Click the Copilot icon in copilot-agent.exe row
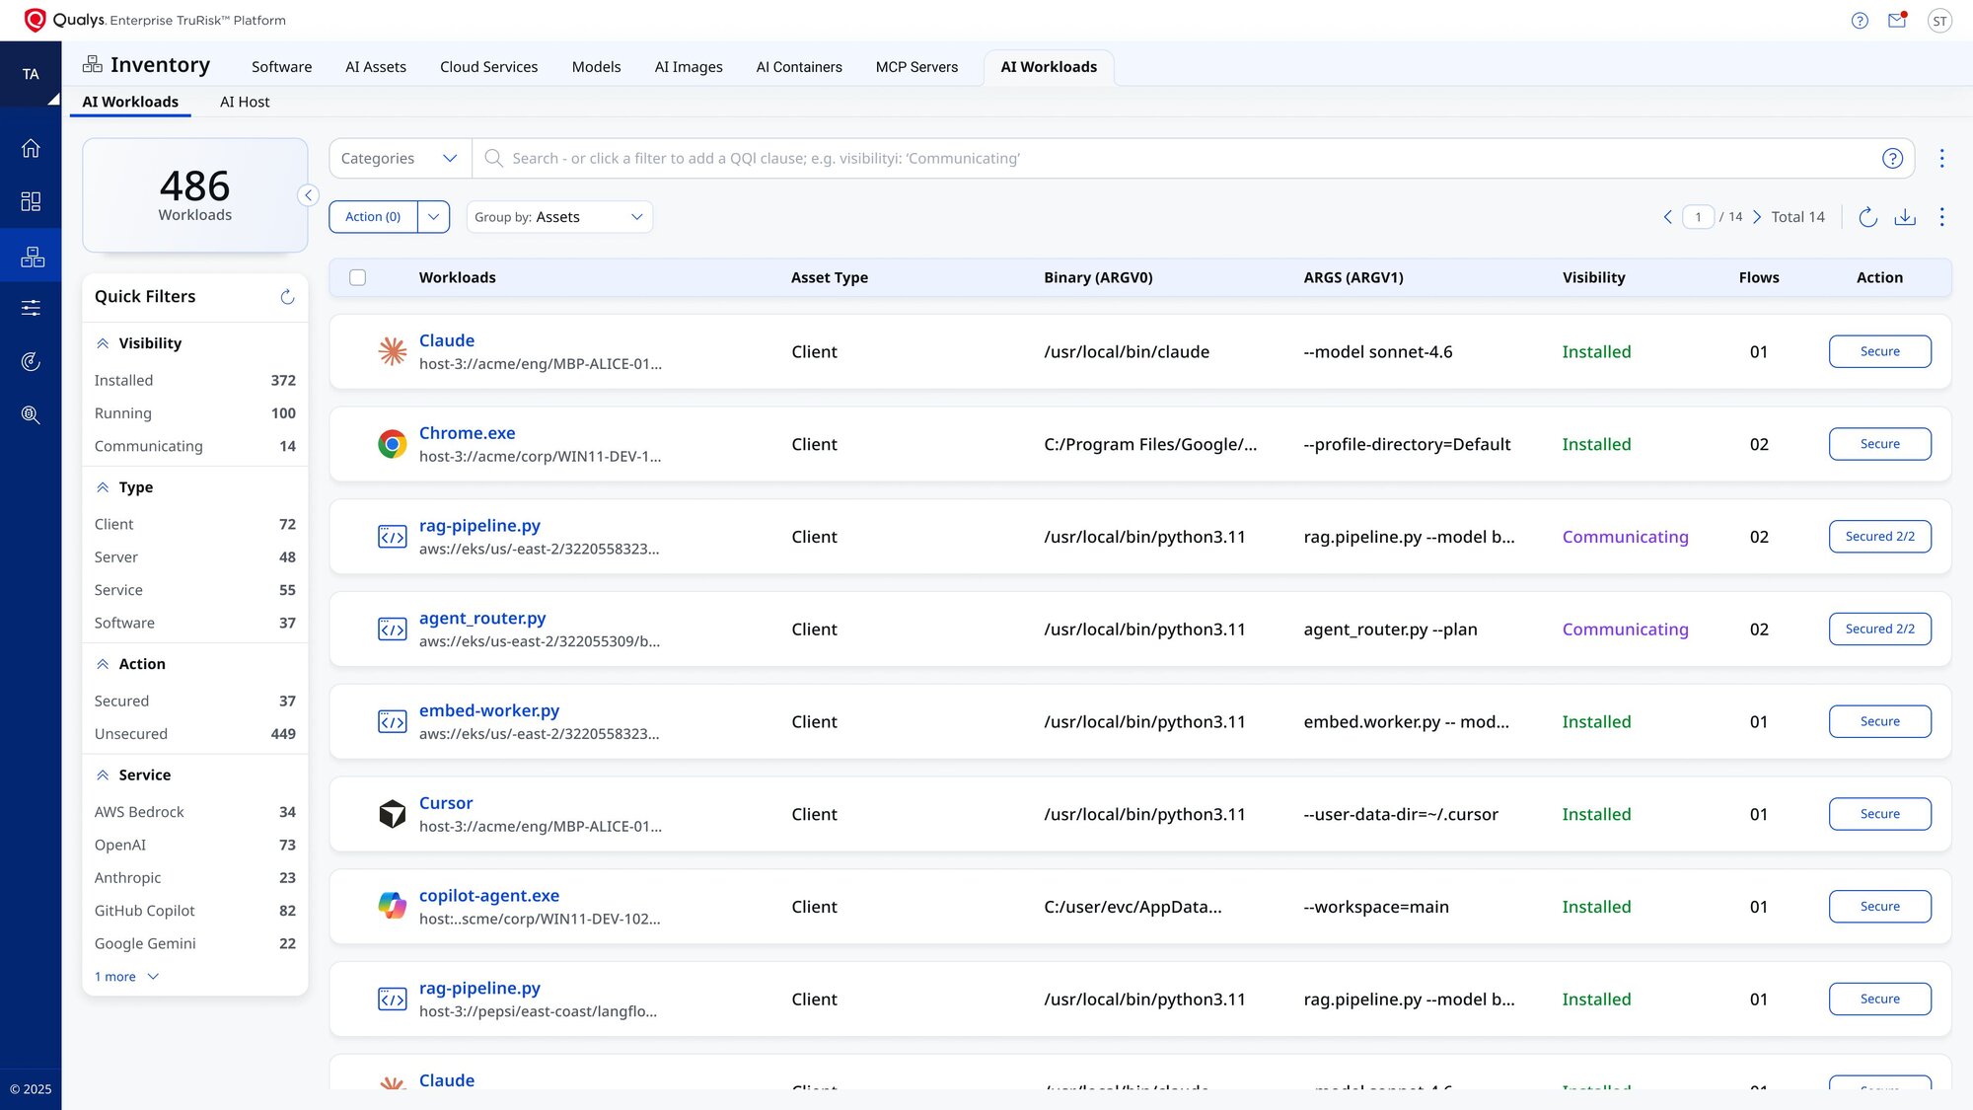The image size is (1973, 1110). pos(393,906)
